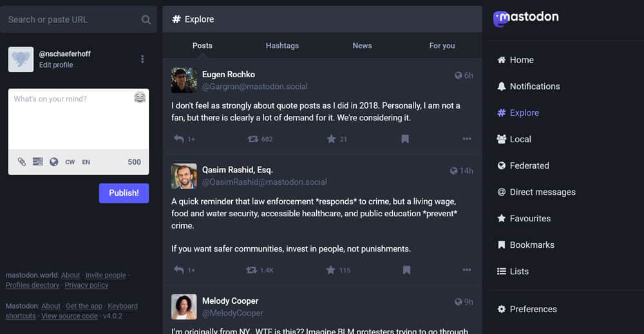This screenshot has width=644, height=334.
Task: Reply to Eugen Rochko's post
Action: (179, 138)
